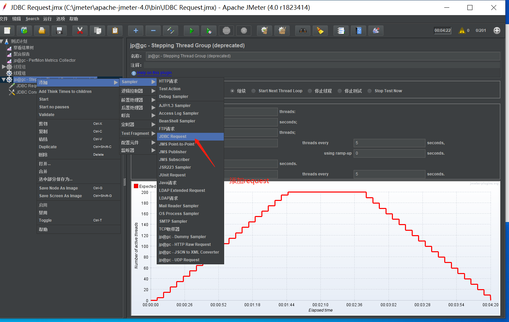This screenshot has width=509, height=322.
Task: Open Search with the binoculars icon
Action: tap(303, 31)
